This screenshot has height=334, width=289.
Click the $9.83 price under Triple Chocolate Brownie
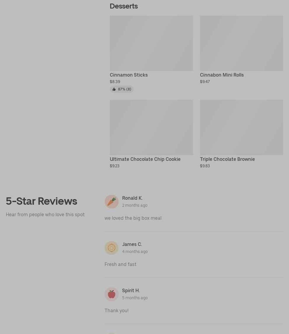pyautogui.click(x=205, y=166)
